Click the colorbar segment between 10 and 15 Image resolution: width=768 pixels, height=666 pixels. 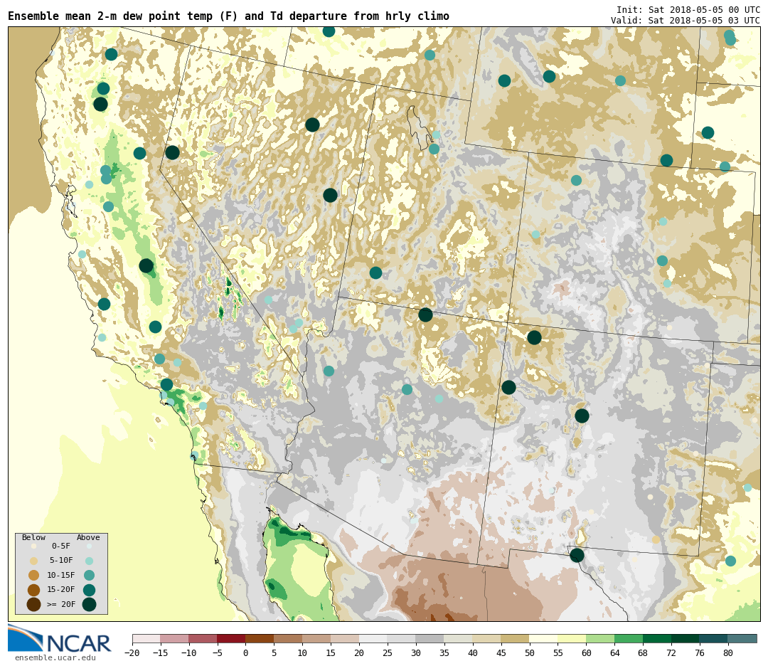(x=317, y=638)
